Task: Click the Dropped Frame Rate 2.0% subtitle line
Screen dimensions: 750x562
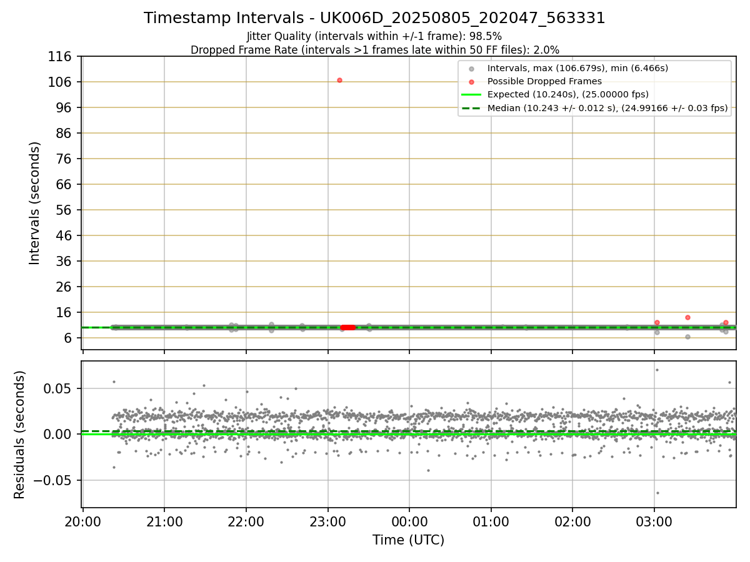Action: click(x=374, y=49)
